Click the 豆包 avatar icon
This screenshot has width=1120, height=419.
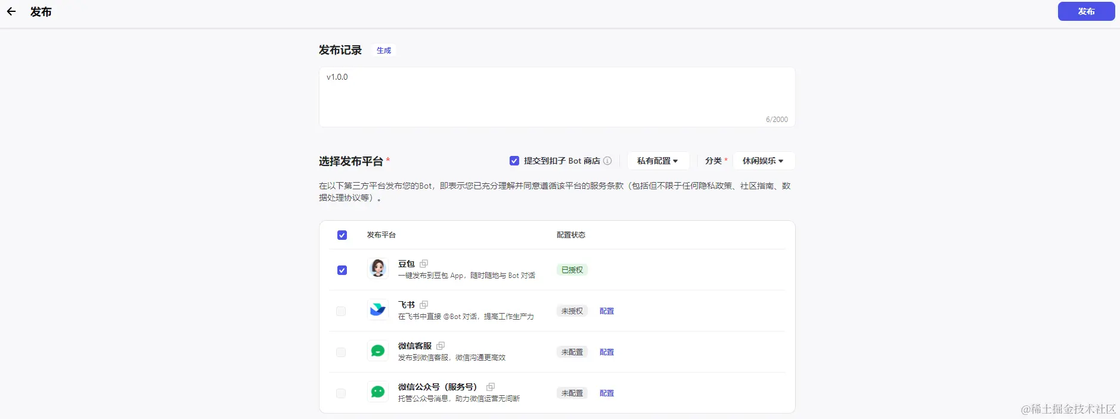pos(378,269)
